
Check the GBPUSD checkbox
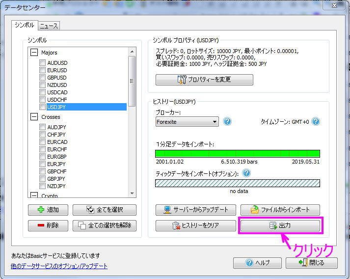coord(42,78)
